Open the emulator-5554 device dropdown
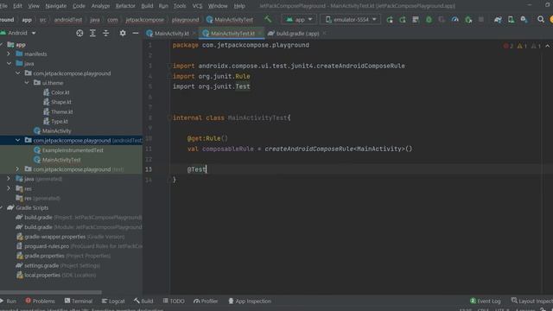 (351, 19)
